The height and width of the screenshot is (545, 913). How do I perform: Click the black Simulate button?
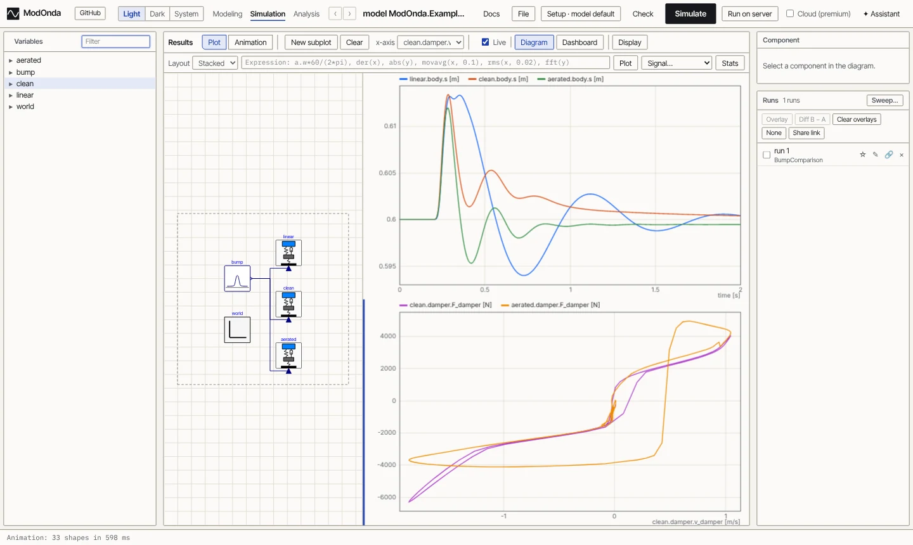(x=690, y=13)
